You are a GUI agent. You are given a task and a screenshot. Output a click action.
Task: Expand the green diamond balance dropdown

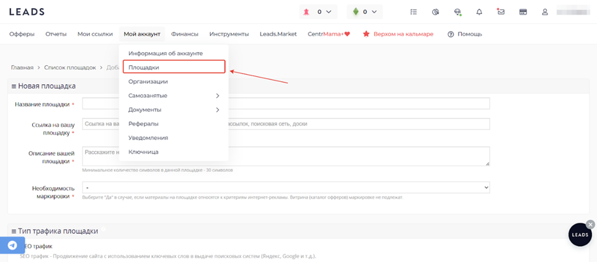click(x=365, y=12)
